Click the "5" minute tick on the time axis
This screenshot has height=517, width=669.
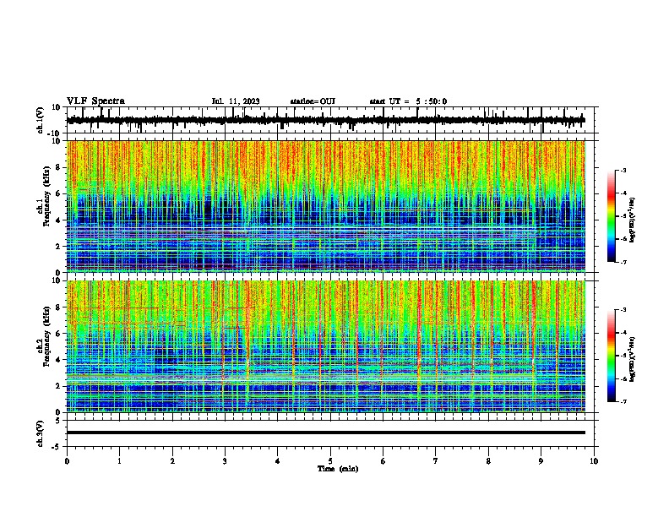tap(330, 461)
